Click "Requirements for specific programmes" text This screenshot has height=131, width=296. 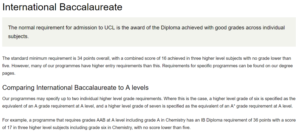pos(186,66)
